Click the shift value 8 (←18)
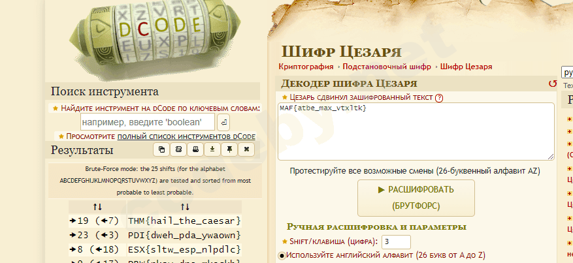 click(x=94, y=249)
